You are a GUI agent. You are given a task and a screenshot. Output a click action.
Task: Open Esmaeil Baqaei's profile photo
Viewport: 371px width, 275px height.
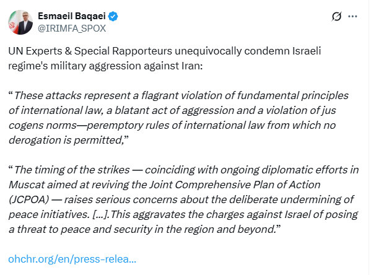pyautogui.click(x=20, y=22)
